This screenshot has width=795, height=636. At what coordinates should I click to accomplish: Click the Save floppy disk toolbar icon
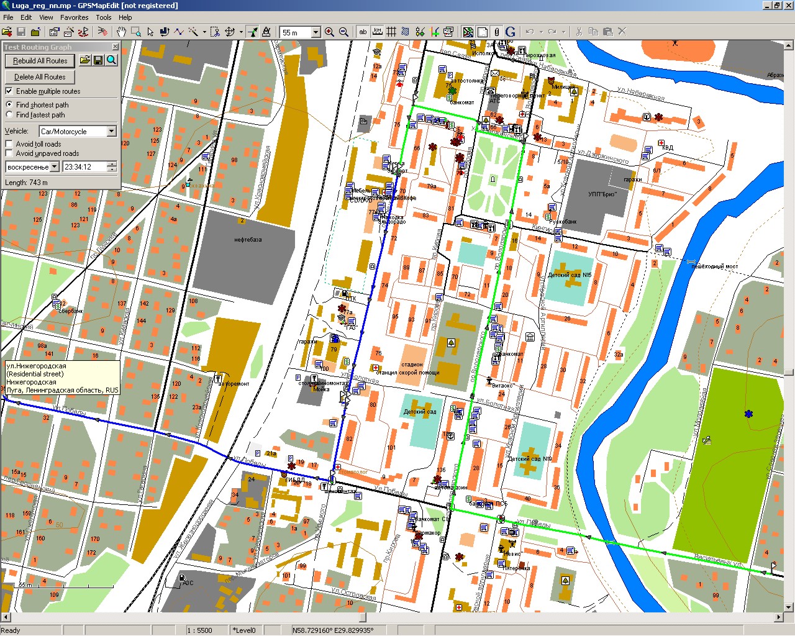click(x=21, y=32)
